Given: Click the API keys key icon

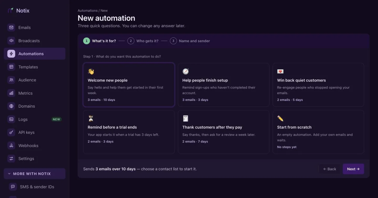Looking at the screenshot, I should 11,132.
